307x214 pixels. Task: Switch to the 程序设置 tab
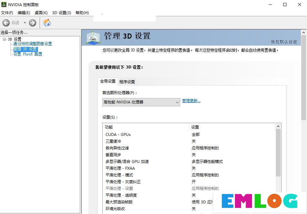(x=127, y=82)
